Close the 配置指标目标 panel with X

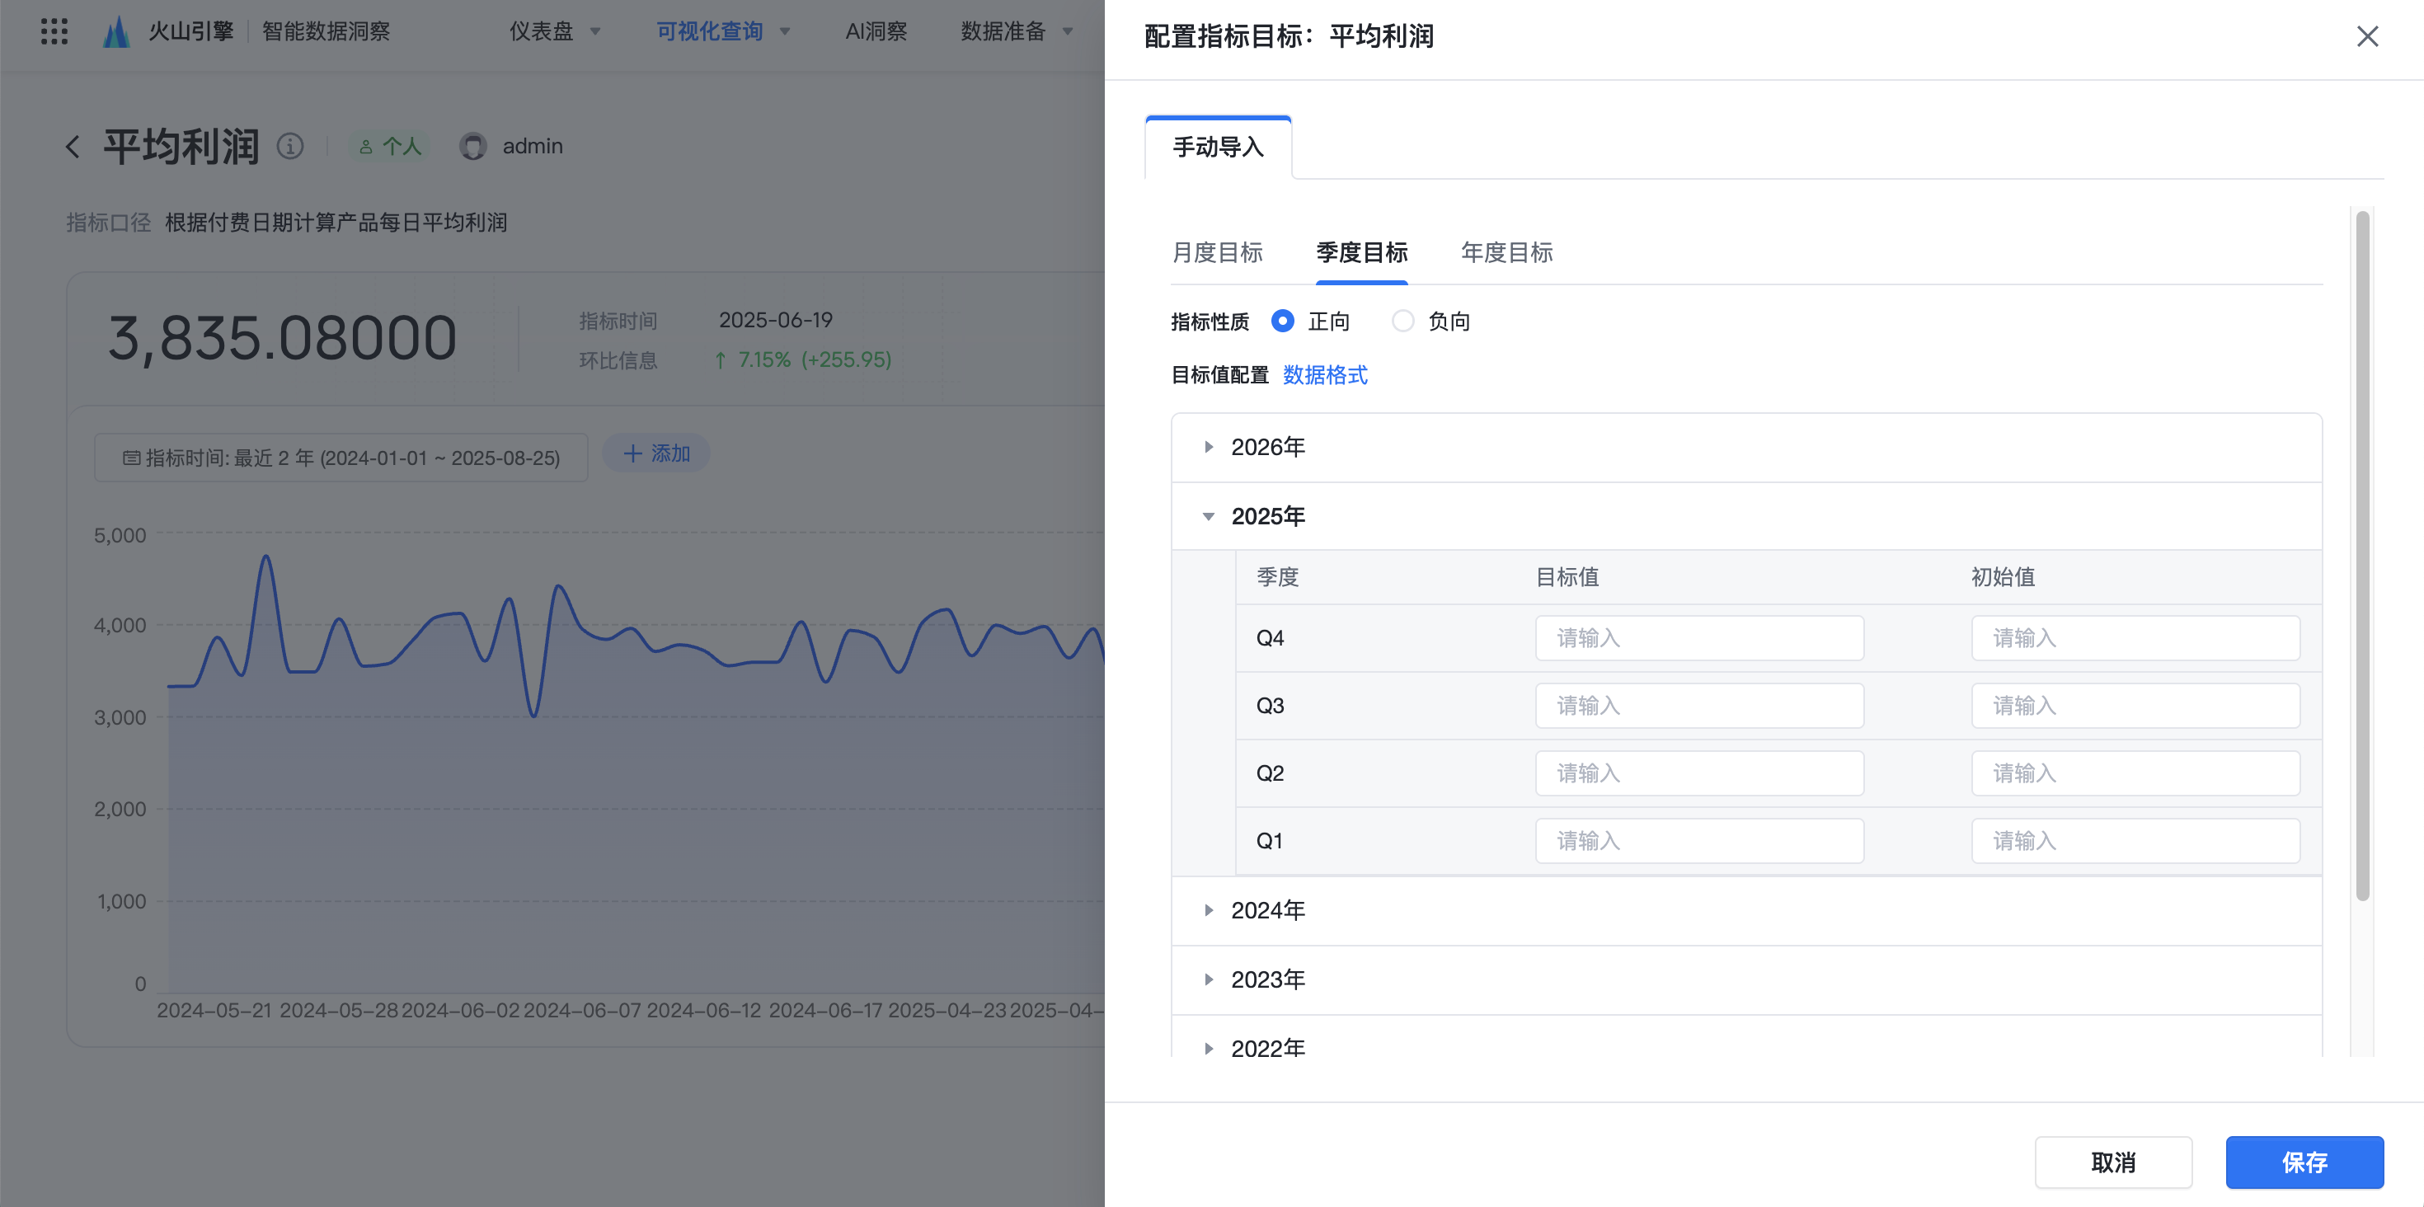pos(2366,37)
